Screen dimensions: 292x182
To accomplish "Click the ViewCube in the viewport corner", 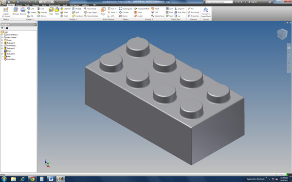I will (282, 34).
